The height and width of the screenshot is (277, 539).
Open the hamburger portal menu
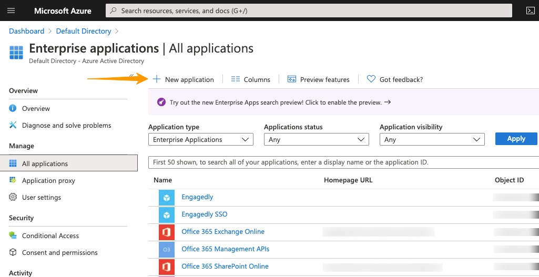(x=11, y=11)
